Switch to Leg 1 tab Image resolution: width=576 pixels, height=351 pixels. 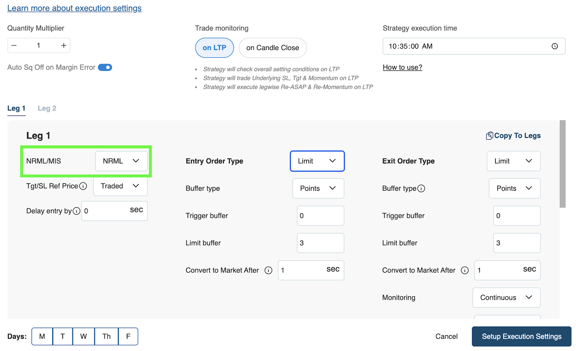coord(17,108)
